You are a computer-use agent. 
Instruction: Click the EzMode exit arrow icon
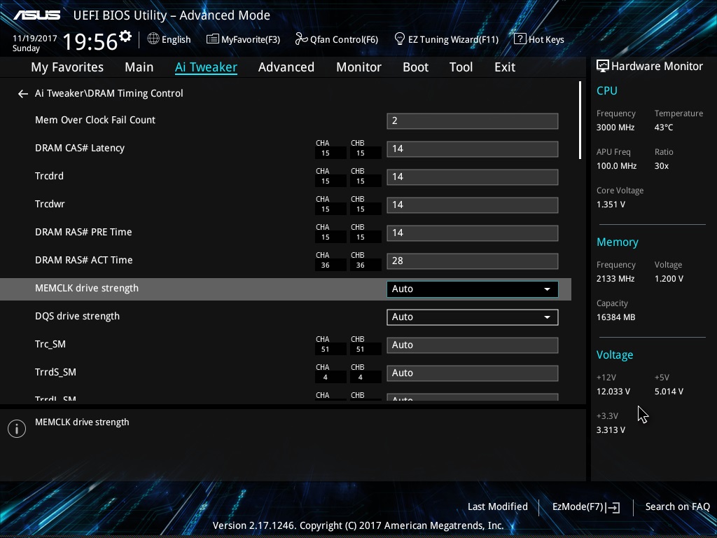613,507
